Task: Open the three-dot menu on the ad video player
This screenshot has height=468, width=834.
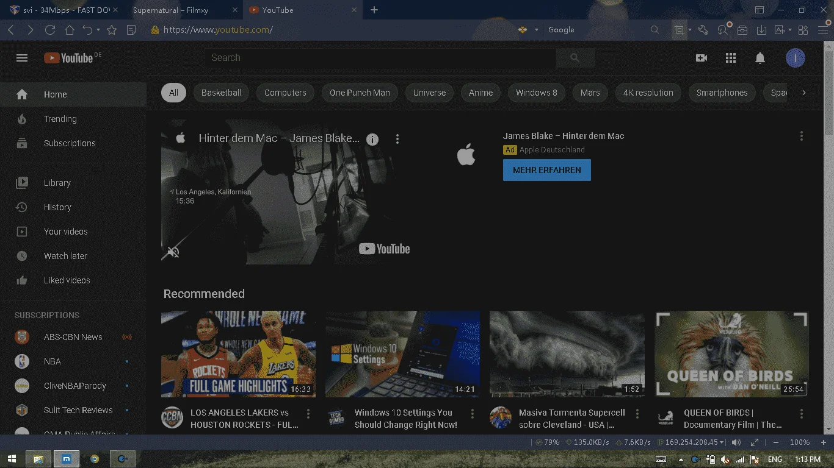Action: pyautogui.click(x=397, y=139)
